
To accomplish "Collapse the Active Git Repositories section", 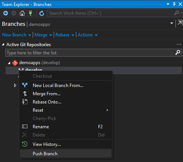I will (3, 44).
